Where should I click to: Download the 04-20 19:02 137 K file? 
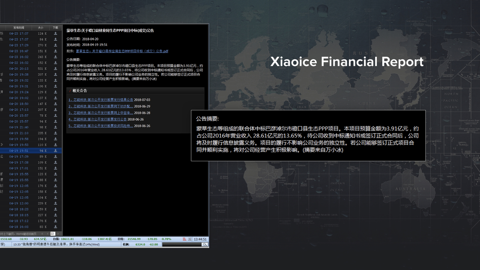56,98
